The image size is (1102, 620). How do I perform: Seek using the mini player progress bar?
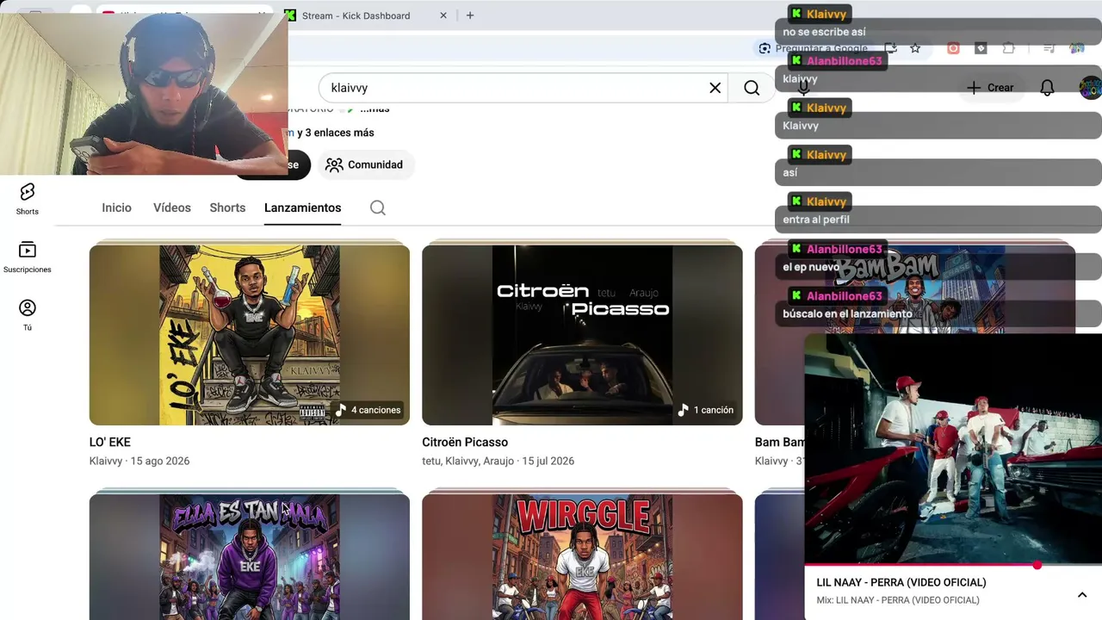[x=953, y=565]
